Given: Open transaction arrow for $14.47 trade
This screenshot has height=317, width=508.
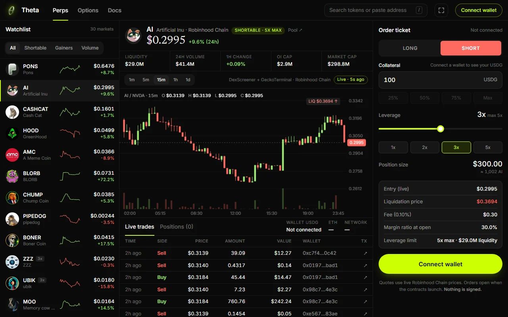Looking at the screenshot, I should click(x=365, y=277).
